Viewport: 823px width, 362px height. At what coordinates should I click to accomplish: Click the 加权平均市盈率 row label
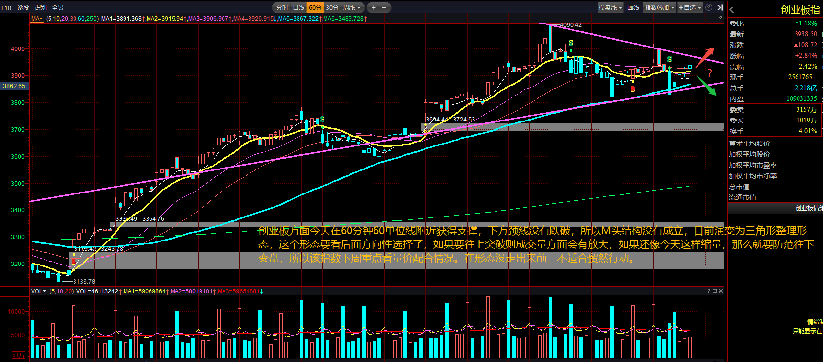[x=753, y=165]
